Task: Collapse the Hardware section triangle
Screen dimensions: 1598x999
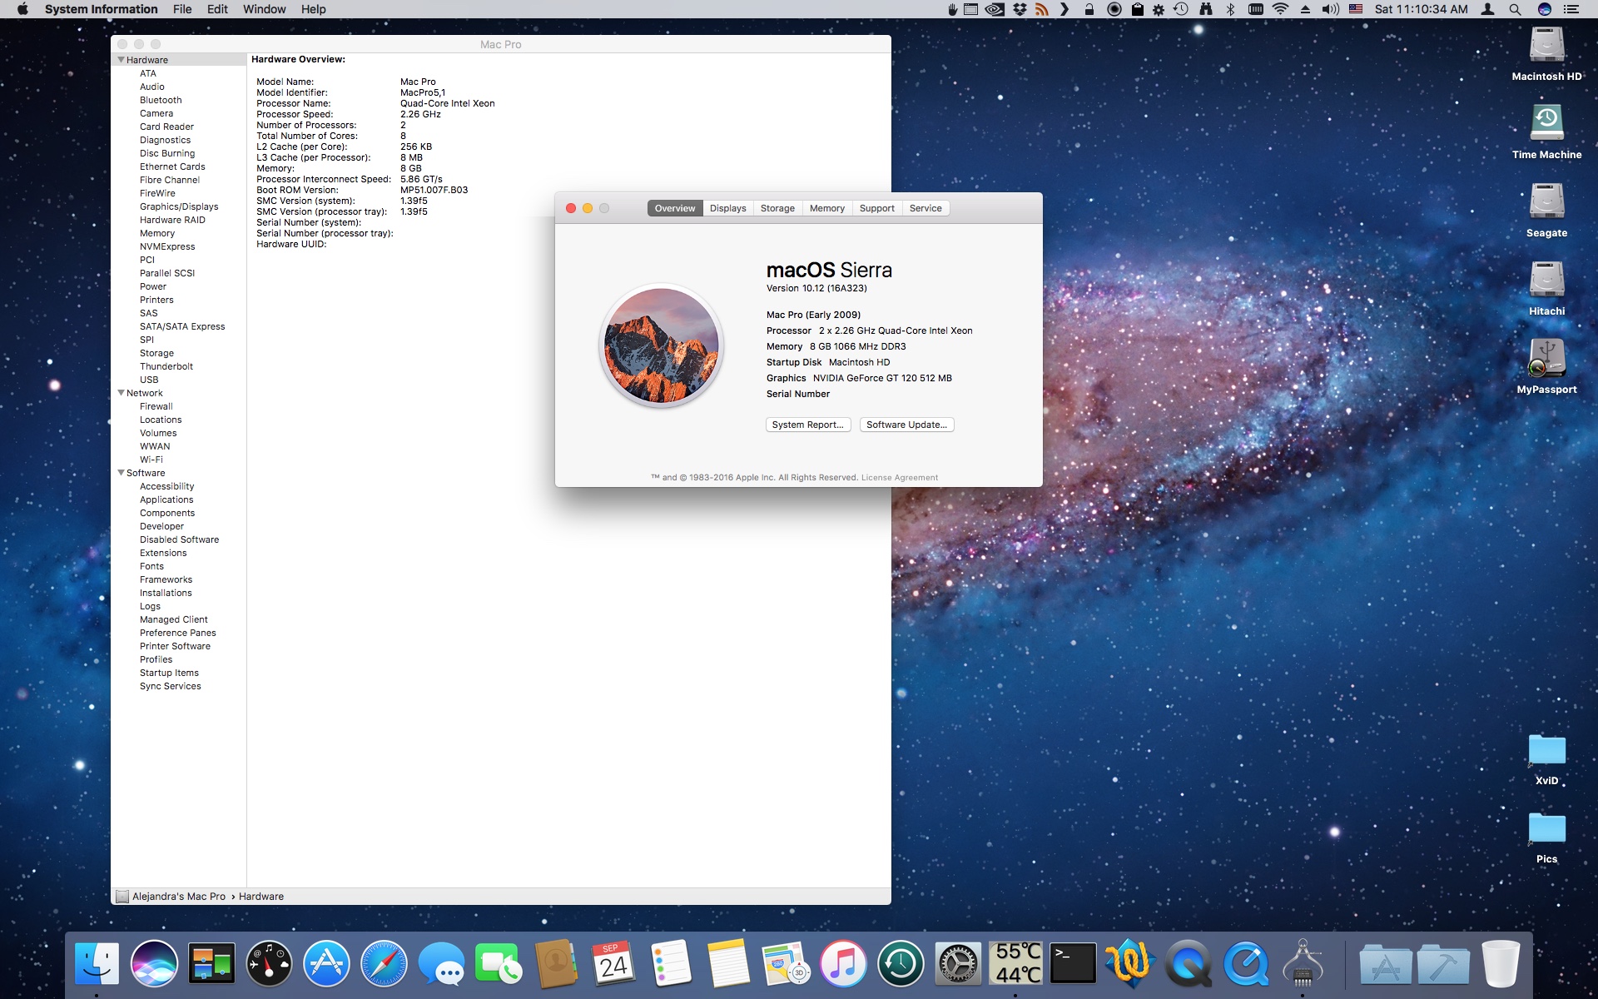Action: tap(121, 60)
